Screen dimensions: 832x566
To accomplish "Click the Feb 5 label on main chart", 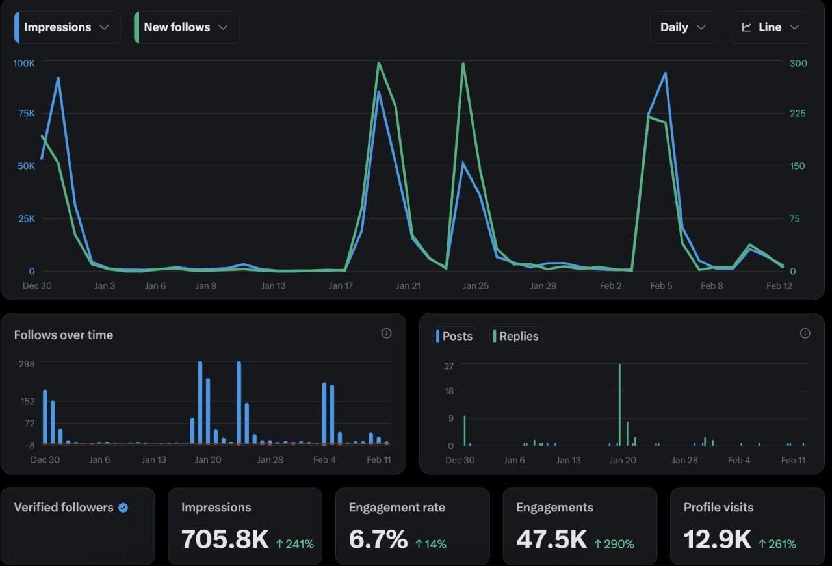I will (x=662, y=286).
